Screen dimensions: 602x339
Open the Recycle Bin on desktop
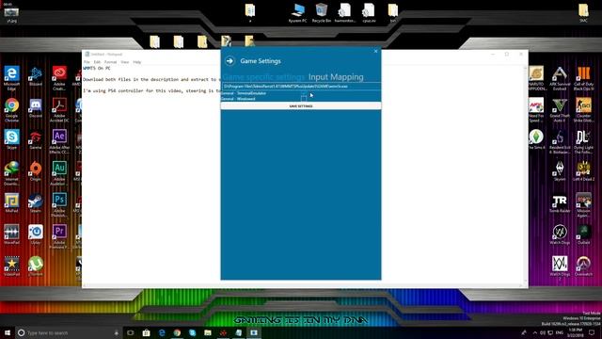(x=322, y=12)
